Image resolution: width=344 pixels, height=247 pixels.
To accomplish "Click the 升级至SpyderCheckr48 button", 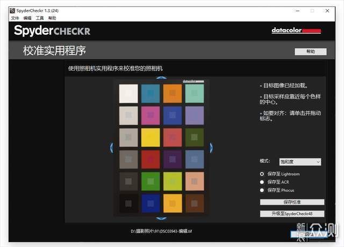I will (292, 214).
